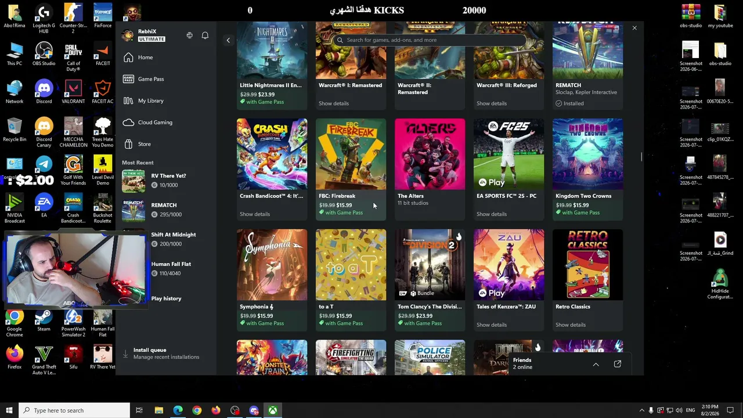Show details for Tales of Kenzera: ZAU
The image size is (743, 418).
(x=492, y=325)
